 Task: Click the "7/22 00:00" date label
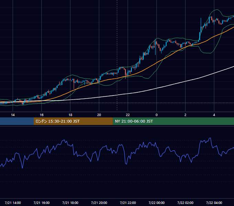[157, 203]
